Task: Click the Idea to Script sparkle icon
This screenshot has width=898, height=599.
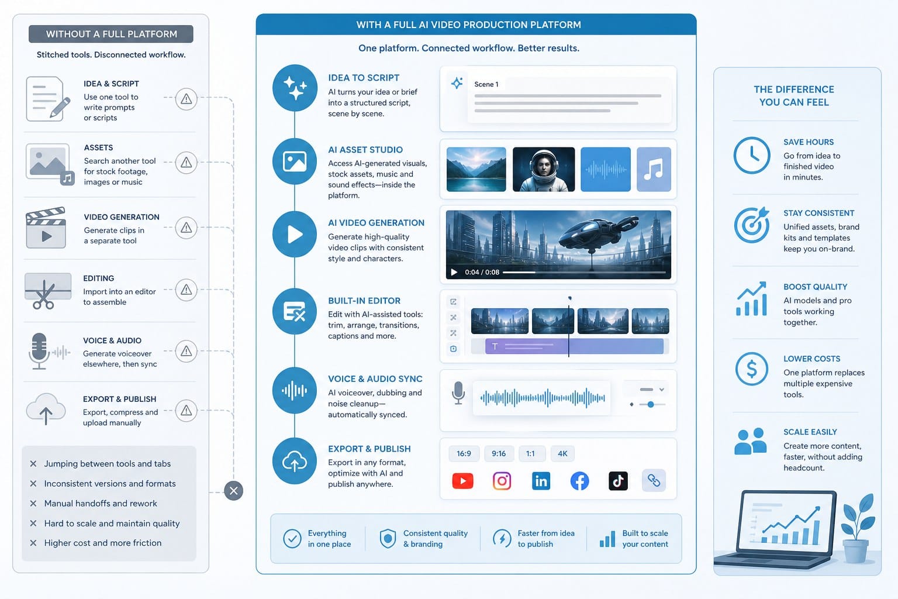Action: 295,88
